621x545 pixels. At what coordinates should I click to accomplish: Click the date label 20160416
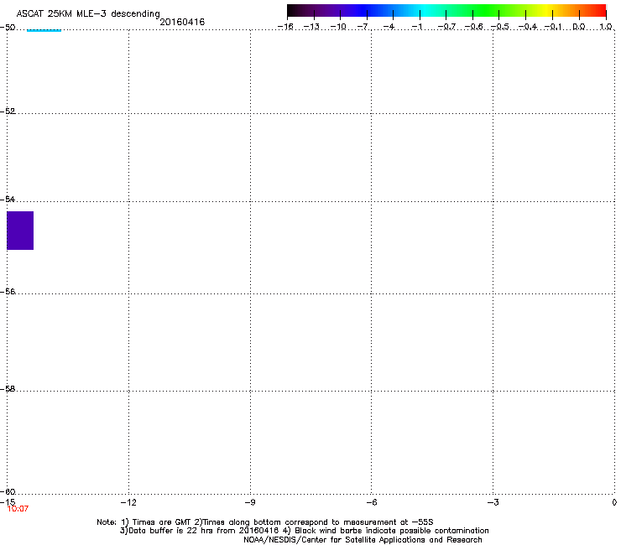click(182, 22)
